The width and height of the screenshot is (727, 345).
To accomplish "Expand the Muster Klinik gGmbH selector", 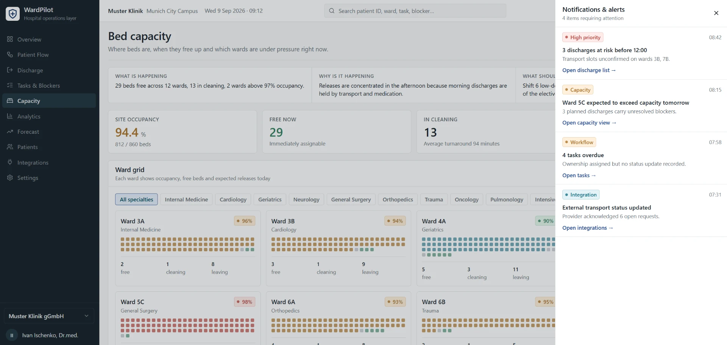I will coord(49,316).
